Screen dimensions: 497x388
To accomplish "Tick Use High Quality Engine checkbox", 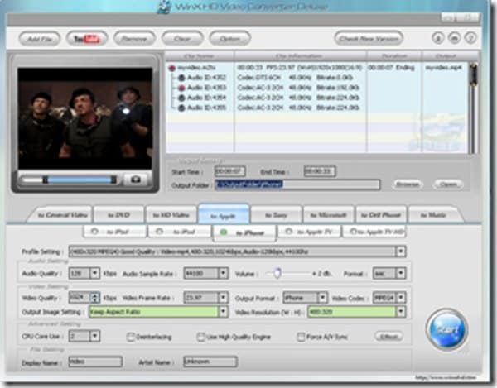I will click(200, 337).
